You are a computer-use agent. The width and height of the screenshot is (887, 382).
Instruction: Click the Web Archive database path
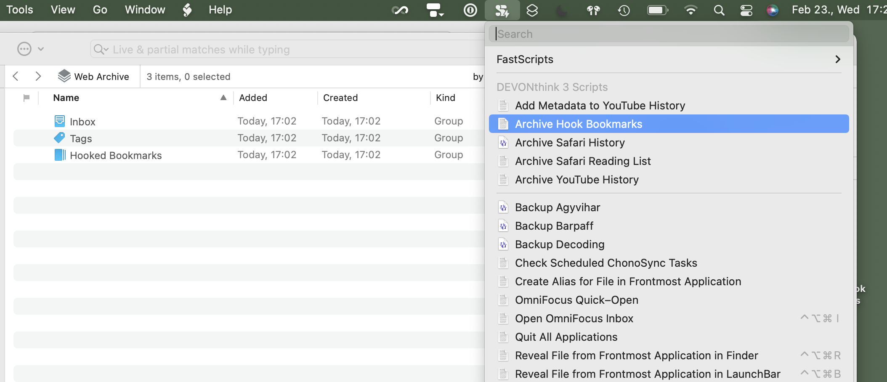click(93, 76)
